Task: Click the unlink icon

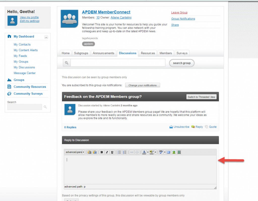Action: click(137, 152)
